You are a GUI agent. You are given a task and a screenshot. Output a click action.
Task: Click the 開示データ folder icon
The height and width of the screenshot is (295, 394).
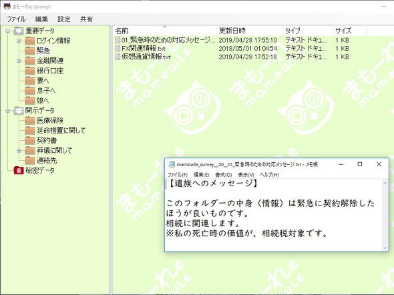click(x=19, y=111)
